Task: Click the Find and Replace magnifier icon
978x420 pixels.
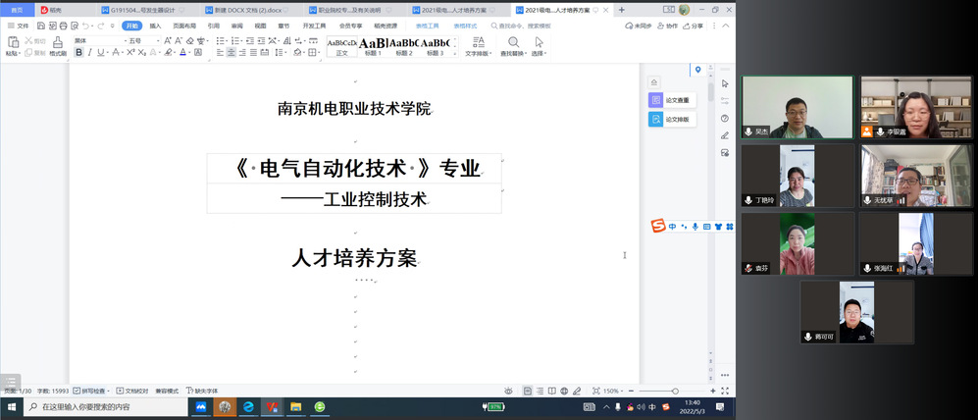Action: point(513,42)
